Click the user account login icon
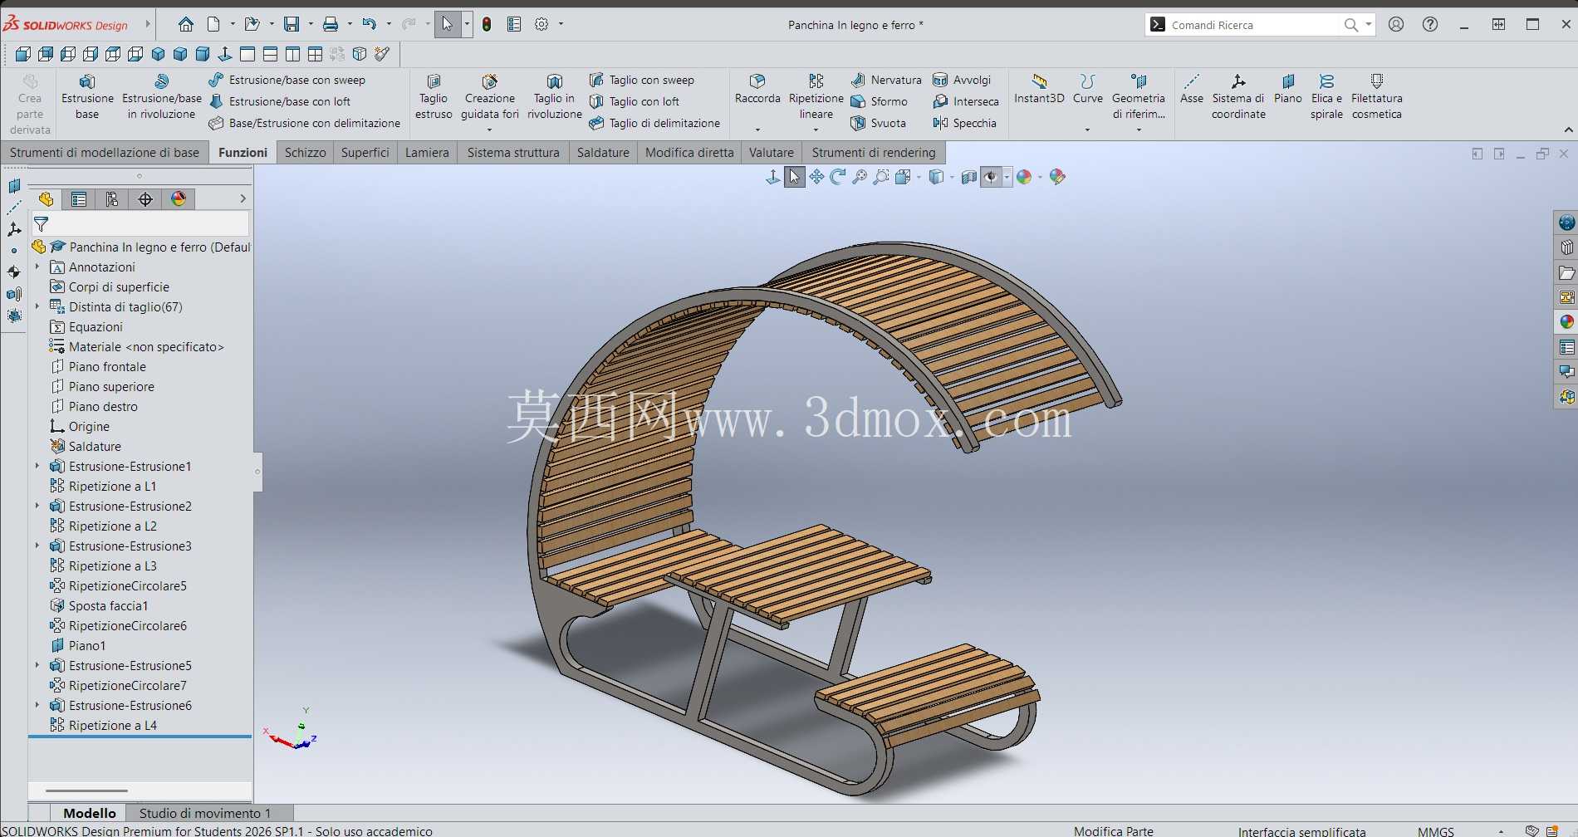This screenshot has width=1578, height=837. point(1396,25)
